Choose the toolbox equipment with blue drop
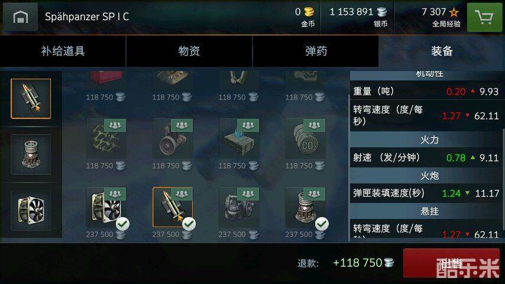Screen dimensions: 505x284 tap(239, 139)
